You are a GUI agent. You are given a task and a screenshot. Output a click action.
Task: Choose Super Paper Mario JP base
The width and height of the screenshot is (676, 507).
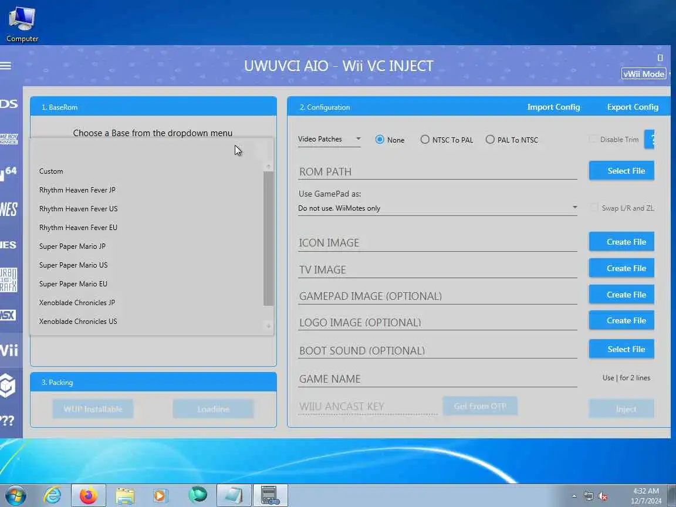(147, 246)
